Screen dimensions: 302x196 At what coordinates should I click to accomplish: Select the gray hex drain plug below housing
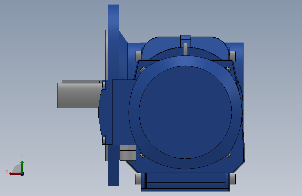point(128,153)
